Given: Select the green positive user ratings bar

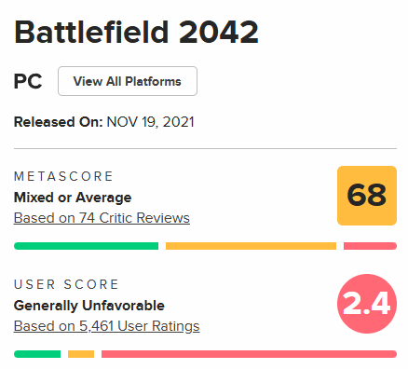Looking at the screenshot, I should pyautogui.click(x=37, y=354).
